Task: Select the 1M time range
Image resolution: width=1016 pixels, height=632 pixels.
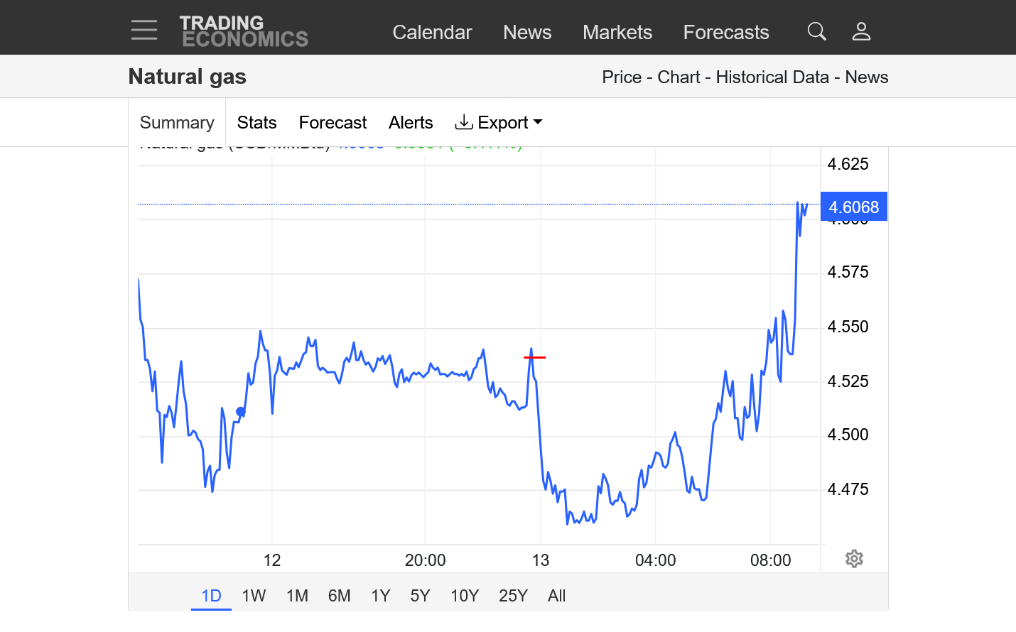Action: coord(297,596)
